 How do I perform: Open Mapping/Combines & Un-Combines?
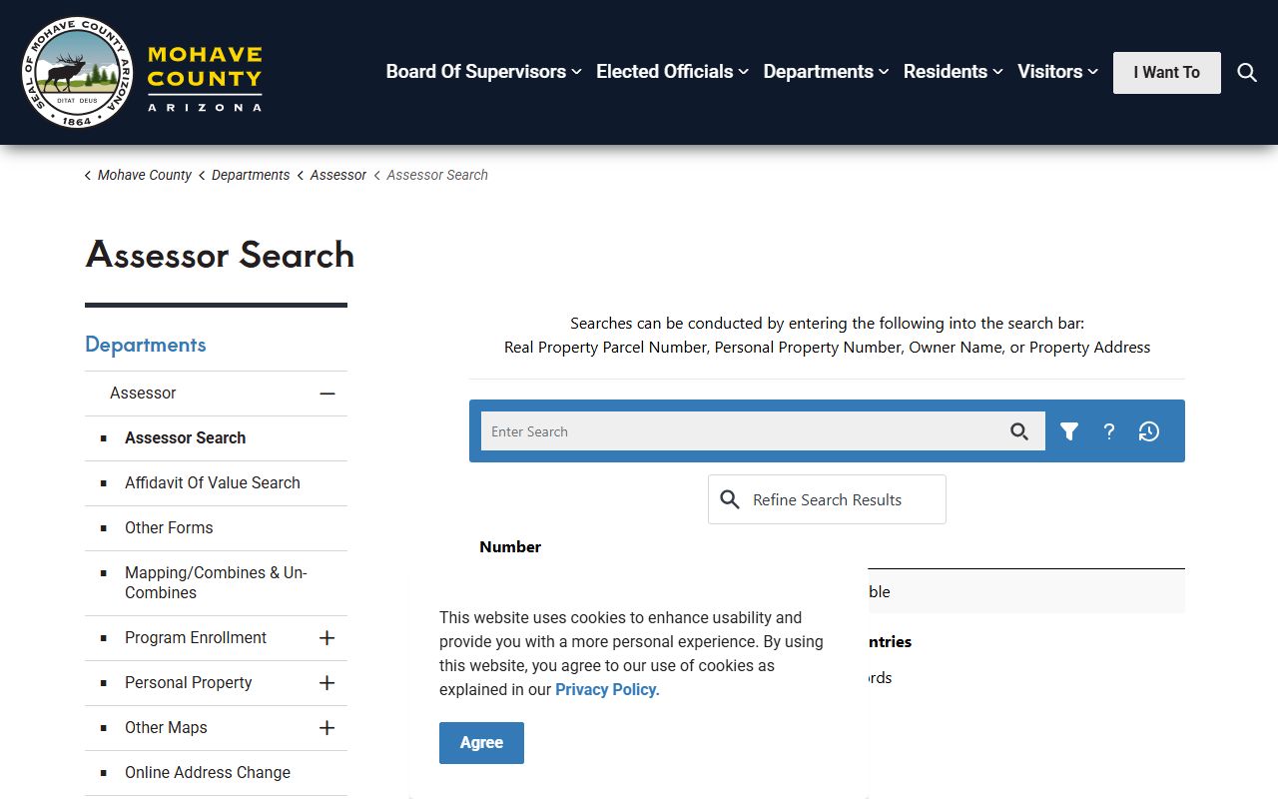[x=216, y=582]
